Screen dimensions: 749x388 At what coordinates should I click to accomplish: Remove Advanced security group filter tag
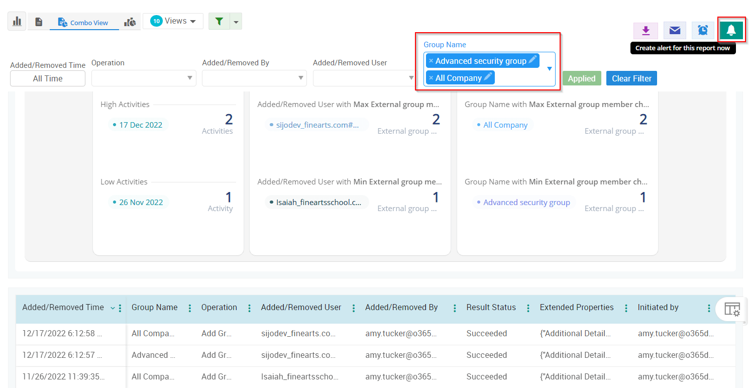[431, 61]
